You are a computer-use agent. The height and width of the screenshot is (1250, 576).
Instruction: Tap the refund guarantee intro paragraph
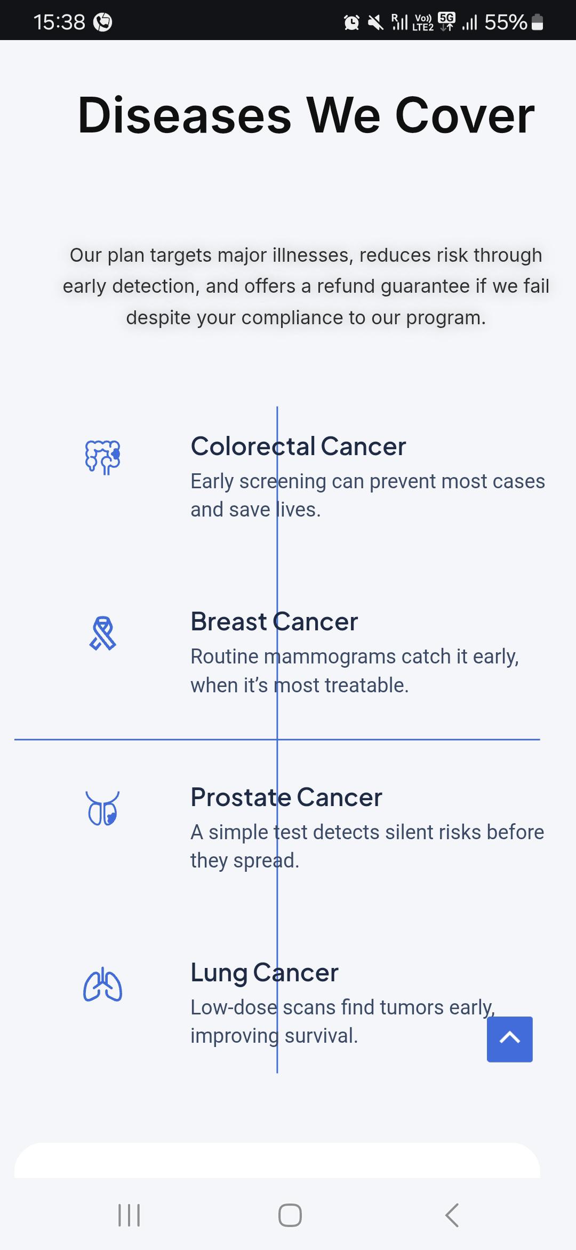click(x=306, y=286)
